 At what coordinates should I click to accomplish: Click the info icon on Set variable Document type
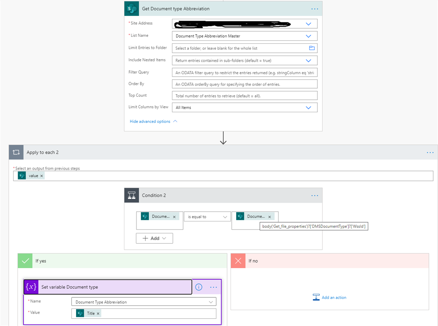[198, 287]
